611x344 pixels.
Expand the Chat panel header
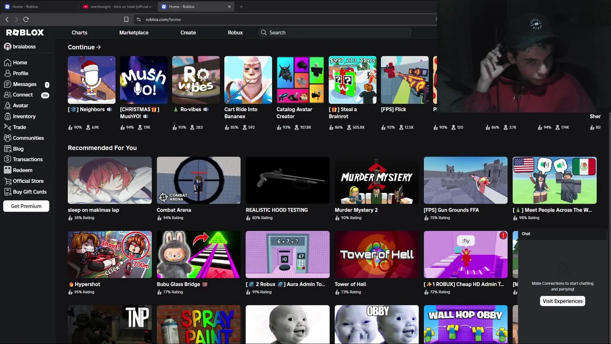point(563,234)
